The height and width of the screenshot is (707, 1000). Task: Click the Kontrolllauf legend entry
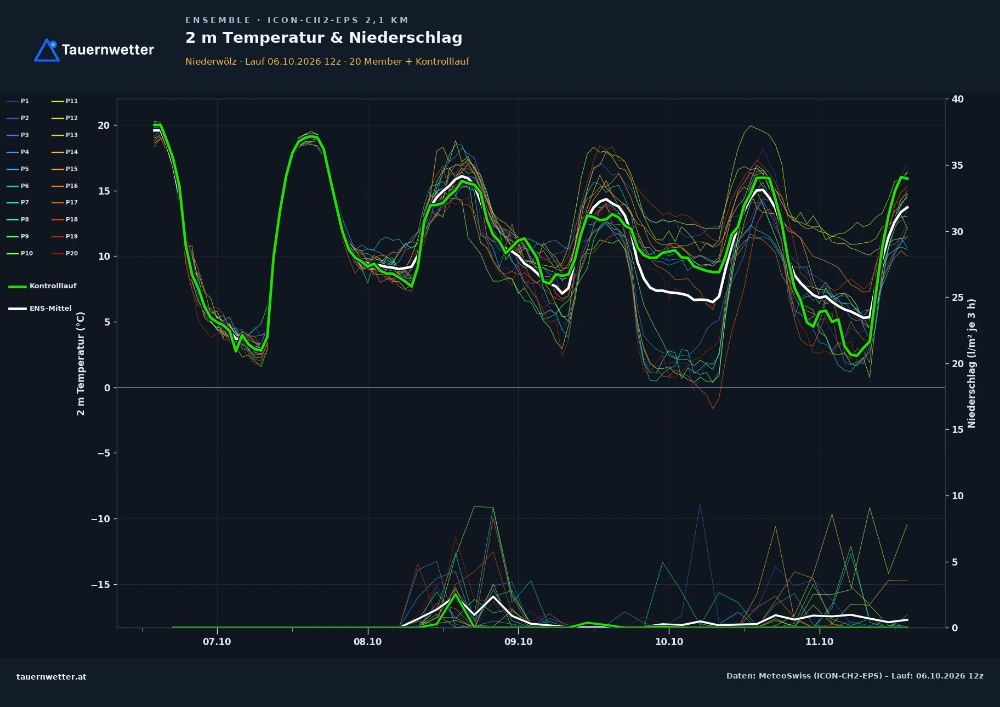[42, 286]
